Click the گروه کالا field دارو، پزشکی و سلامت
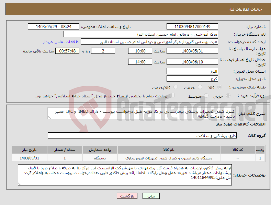 (x=142, y=136)
